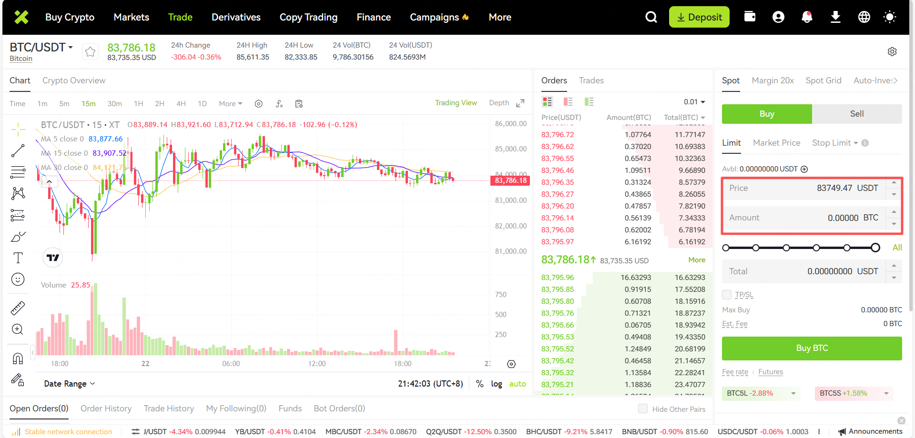The image size is (915, 438).
Task: Expand the More timeframes dropdown
Action: click(x=230, y=104)
